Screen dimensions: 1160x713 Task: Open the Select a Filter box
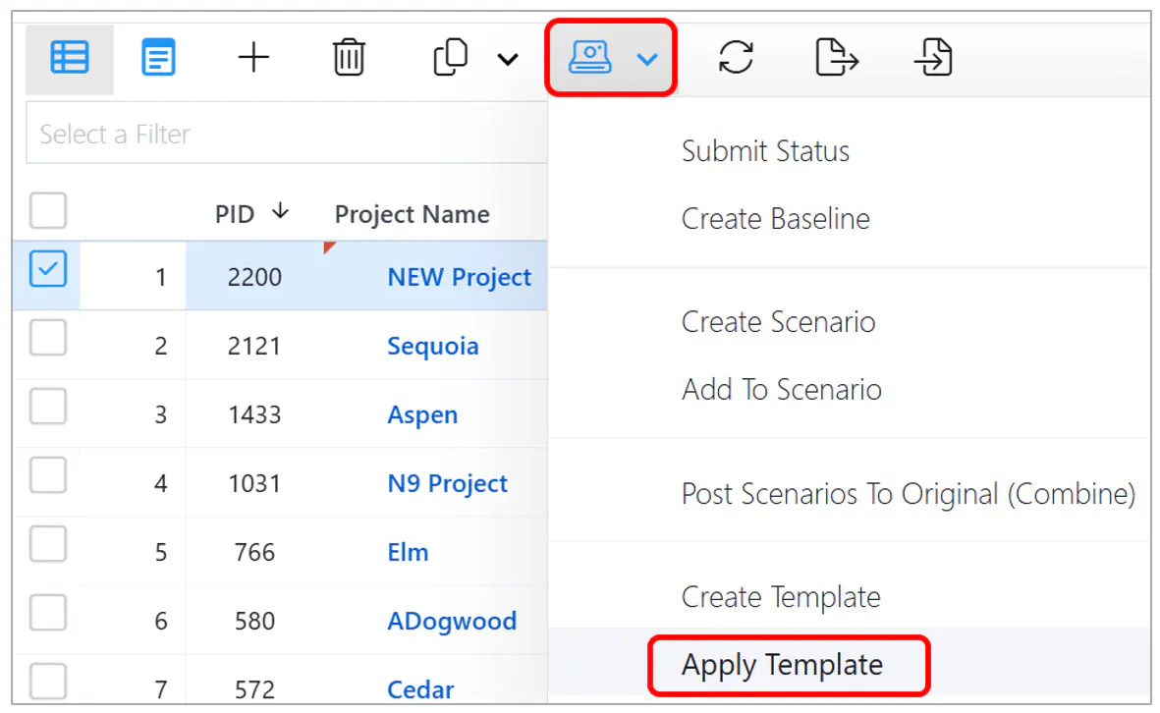tap(286, 134)
